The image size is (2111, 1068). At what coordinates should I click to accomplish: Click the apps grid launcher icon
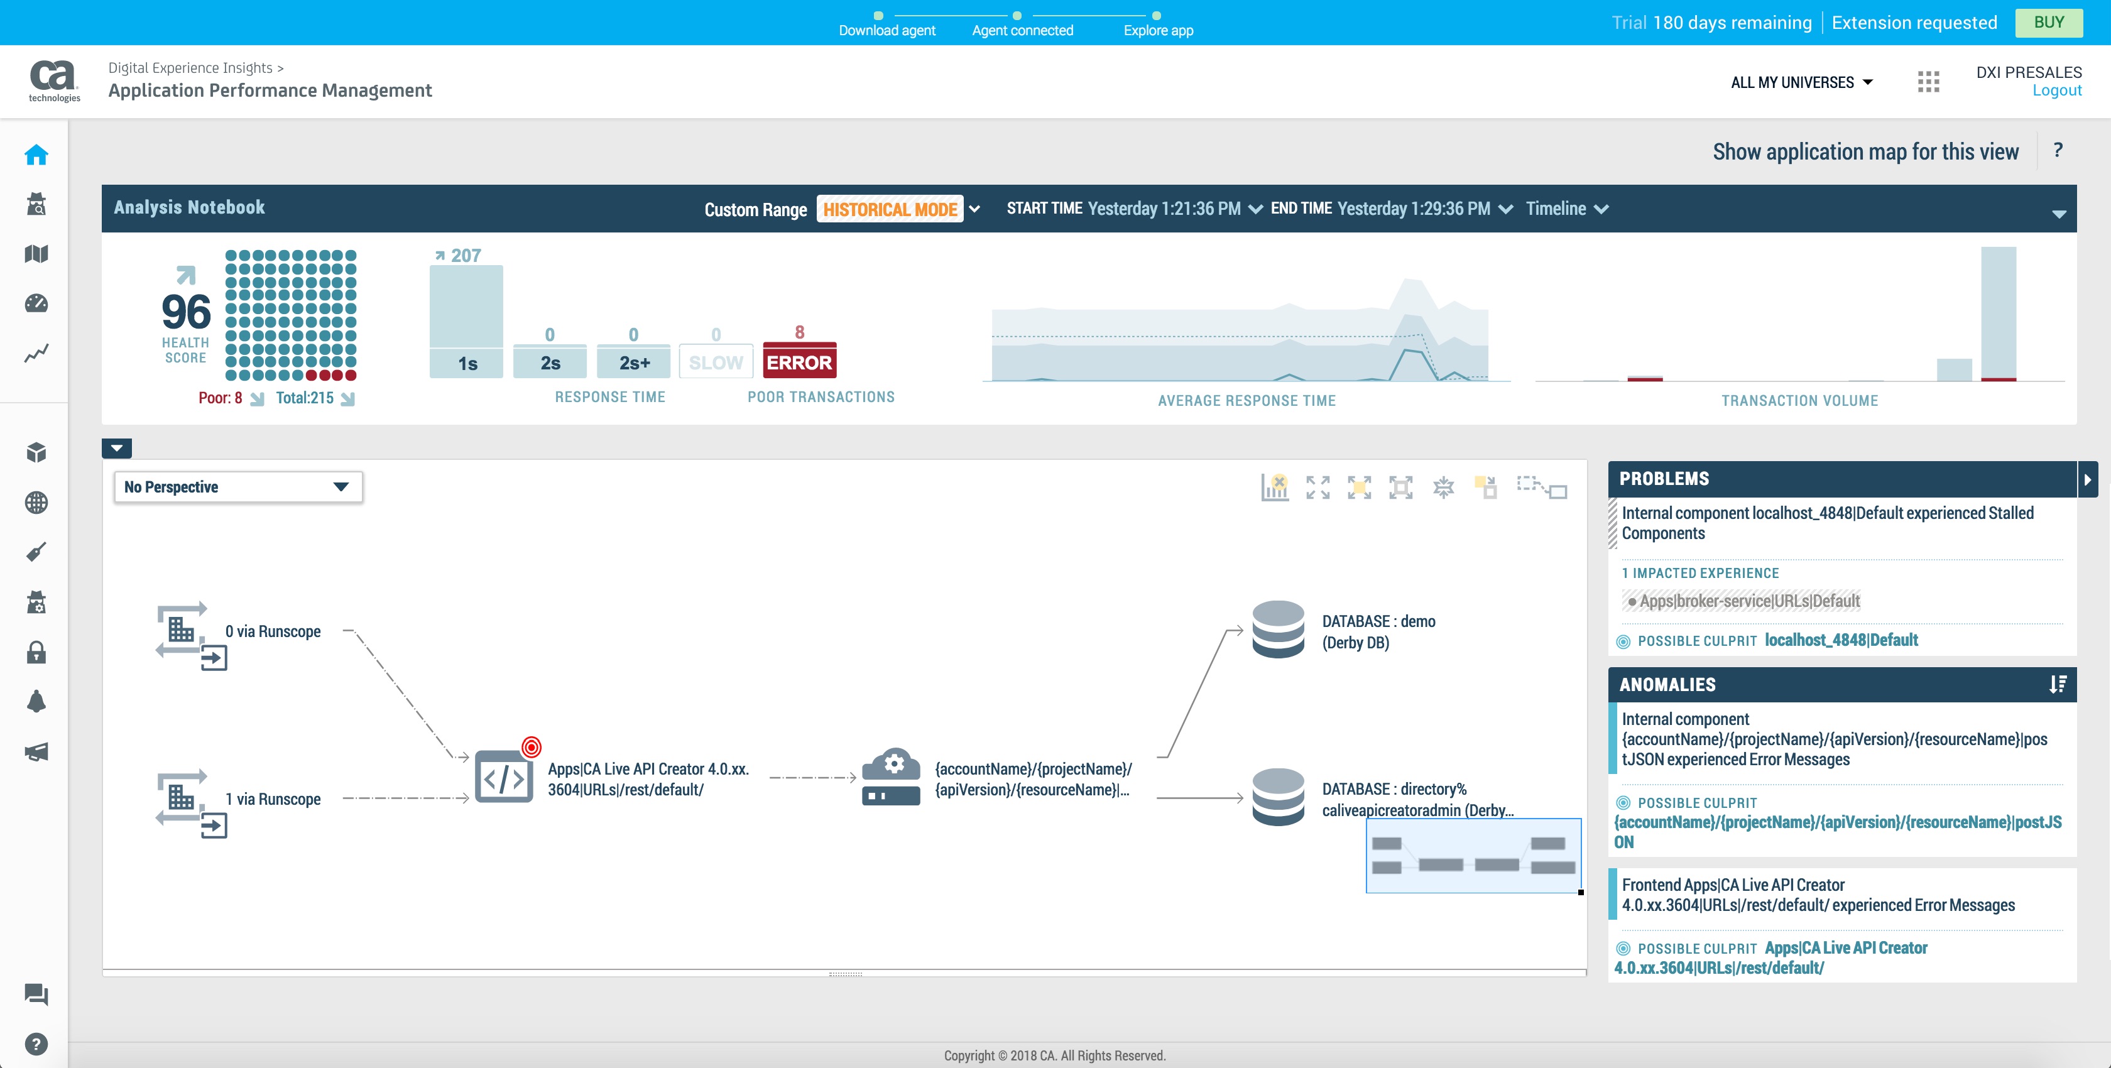pyautogui.click(x=1928, y=82)
